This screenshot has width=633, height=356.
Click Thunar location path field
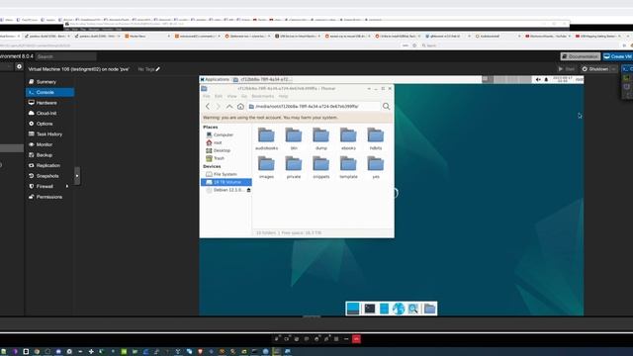[314, 107]
